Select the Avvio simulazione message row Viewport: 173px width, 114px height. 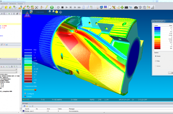97,111
